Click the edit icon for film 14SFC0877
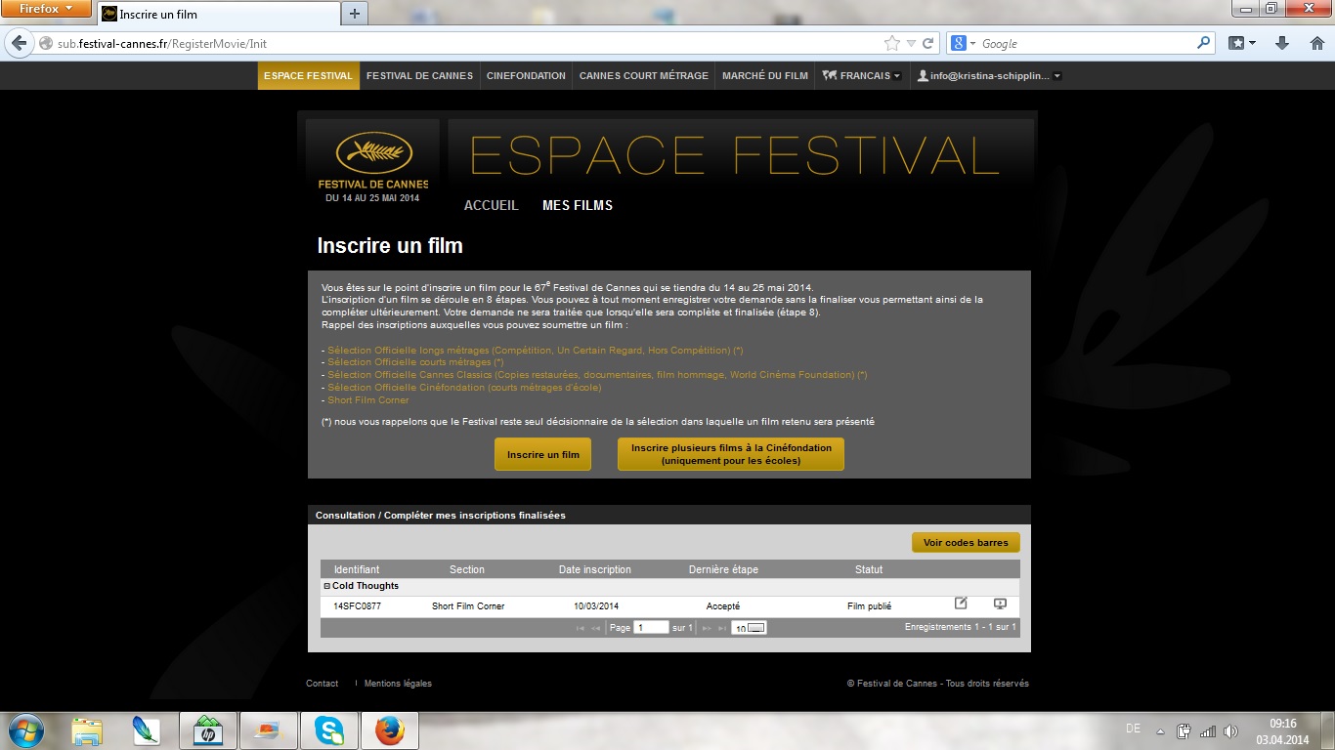This screenshot has height=750, width=1335. (961, 604)
